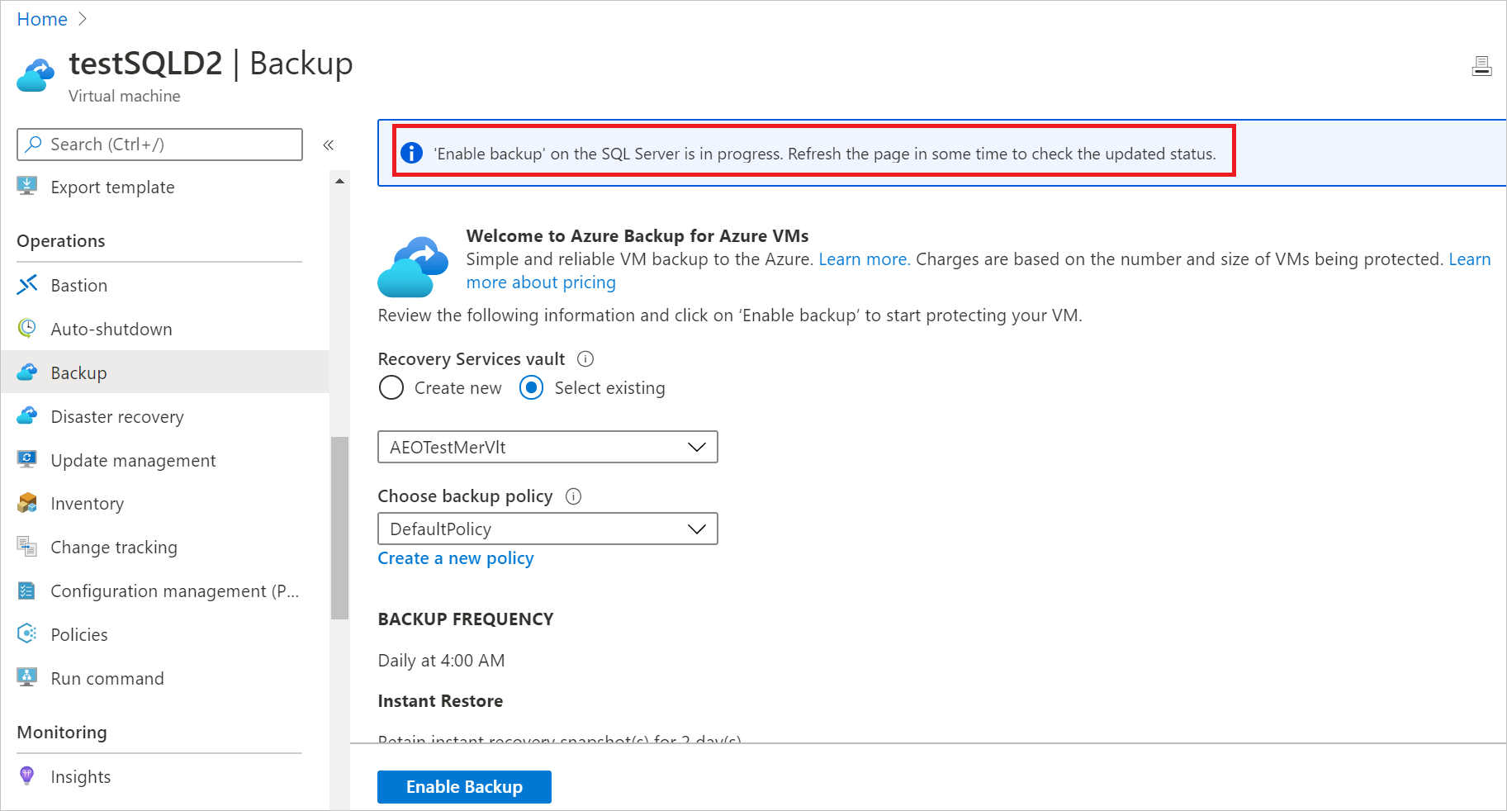Select the Create new vault radio button

pos(391,387)
